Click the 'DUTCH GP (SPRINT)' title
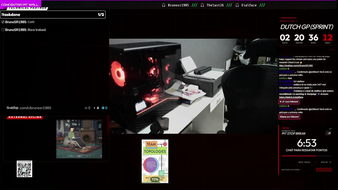338x190 pixels. coord(307,27)
